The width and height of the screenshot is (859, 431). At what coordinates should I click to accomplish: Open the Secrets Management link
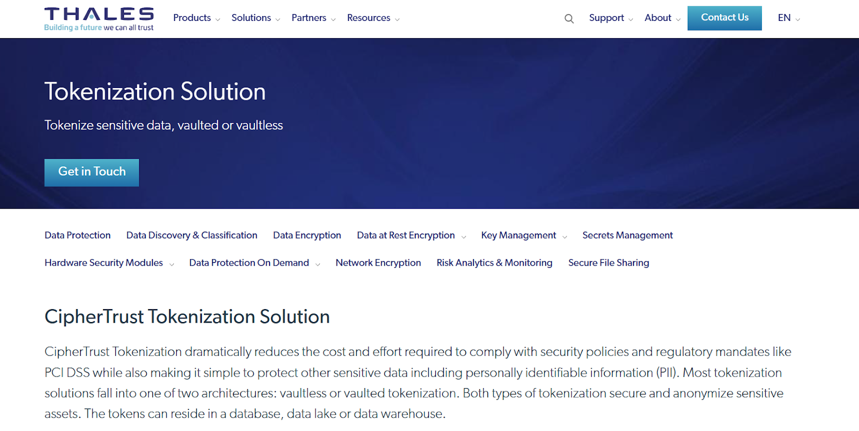click(628, 235)
